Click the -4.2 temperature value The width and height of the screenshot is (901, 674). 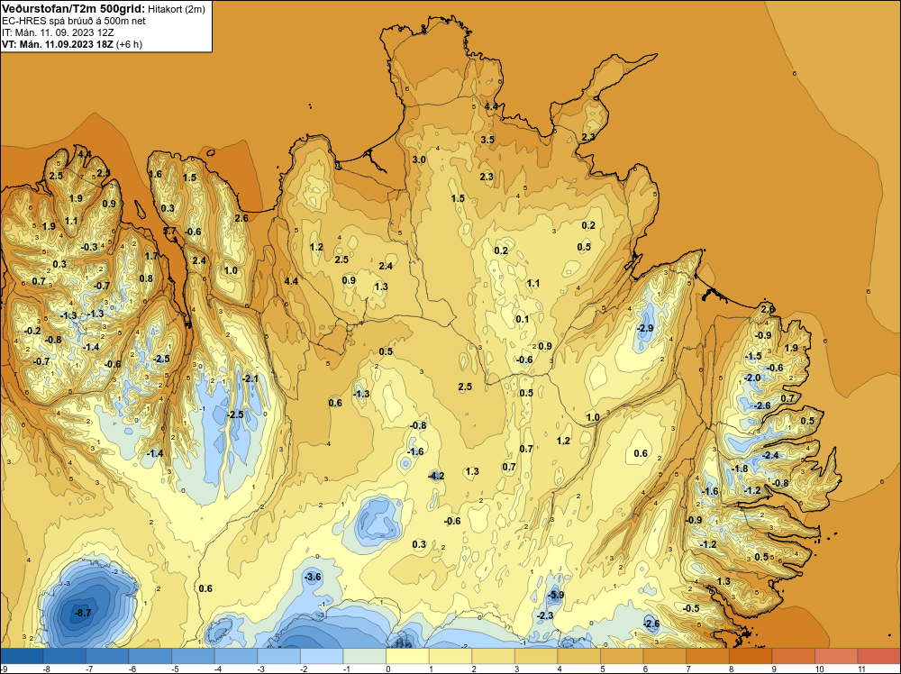pyautogui.click(x=436, y=476)
